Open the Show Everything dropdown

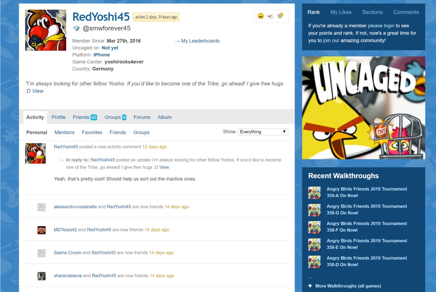pos(263,131)
